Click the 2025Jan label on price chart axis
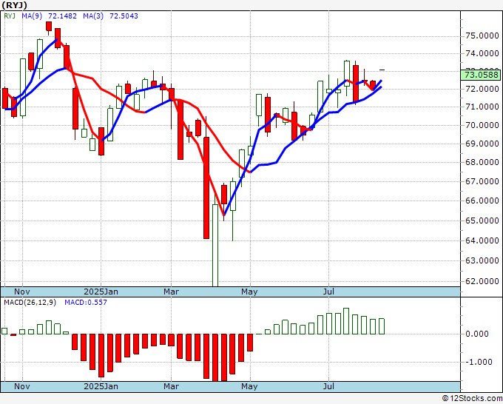 (x=101, y=292)
